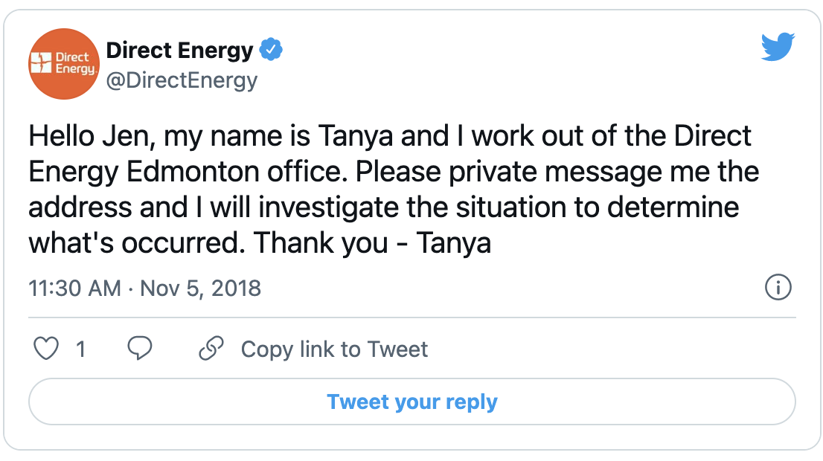
Task: Select the "Copy link to Tweet" text
Action: 334,349
